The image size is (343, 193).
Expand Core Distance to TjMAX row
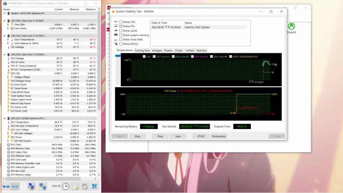(8, 43)
